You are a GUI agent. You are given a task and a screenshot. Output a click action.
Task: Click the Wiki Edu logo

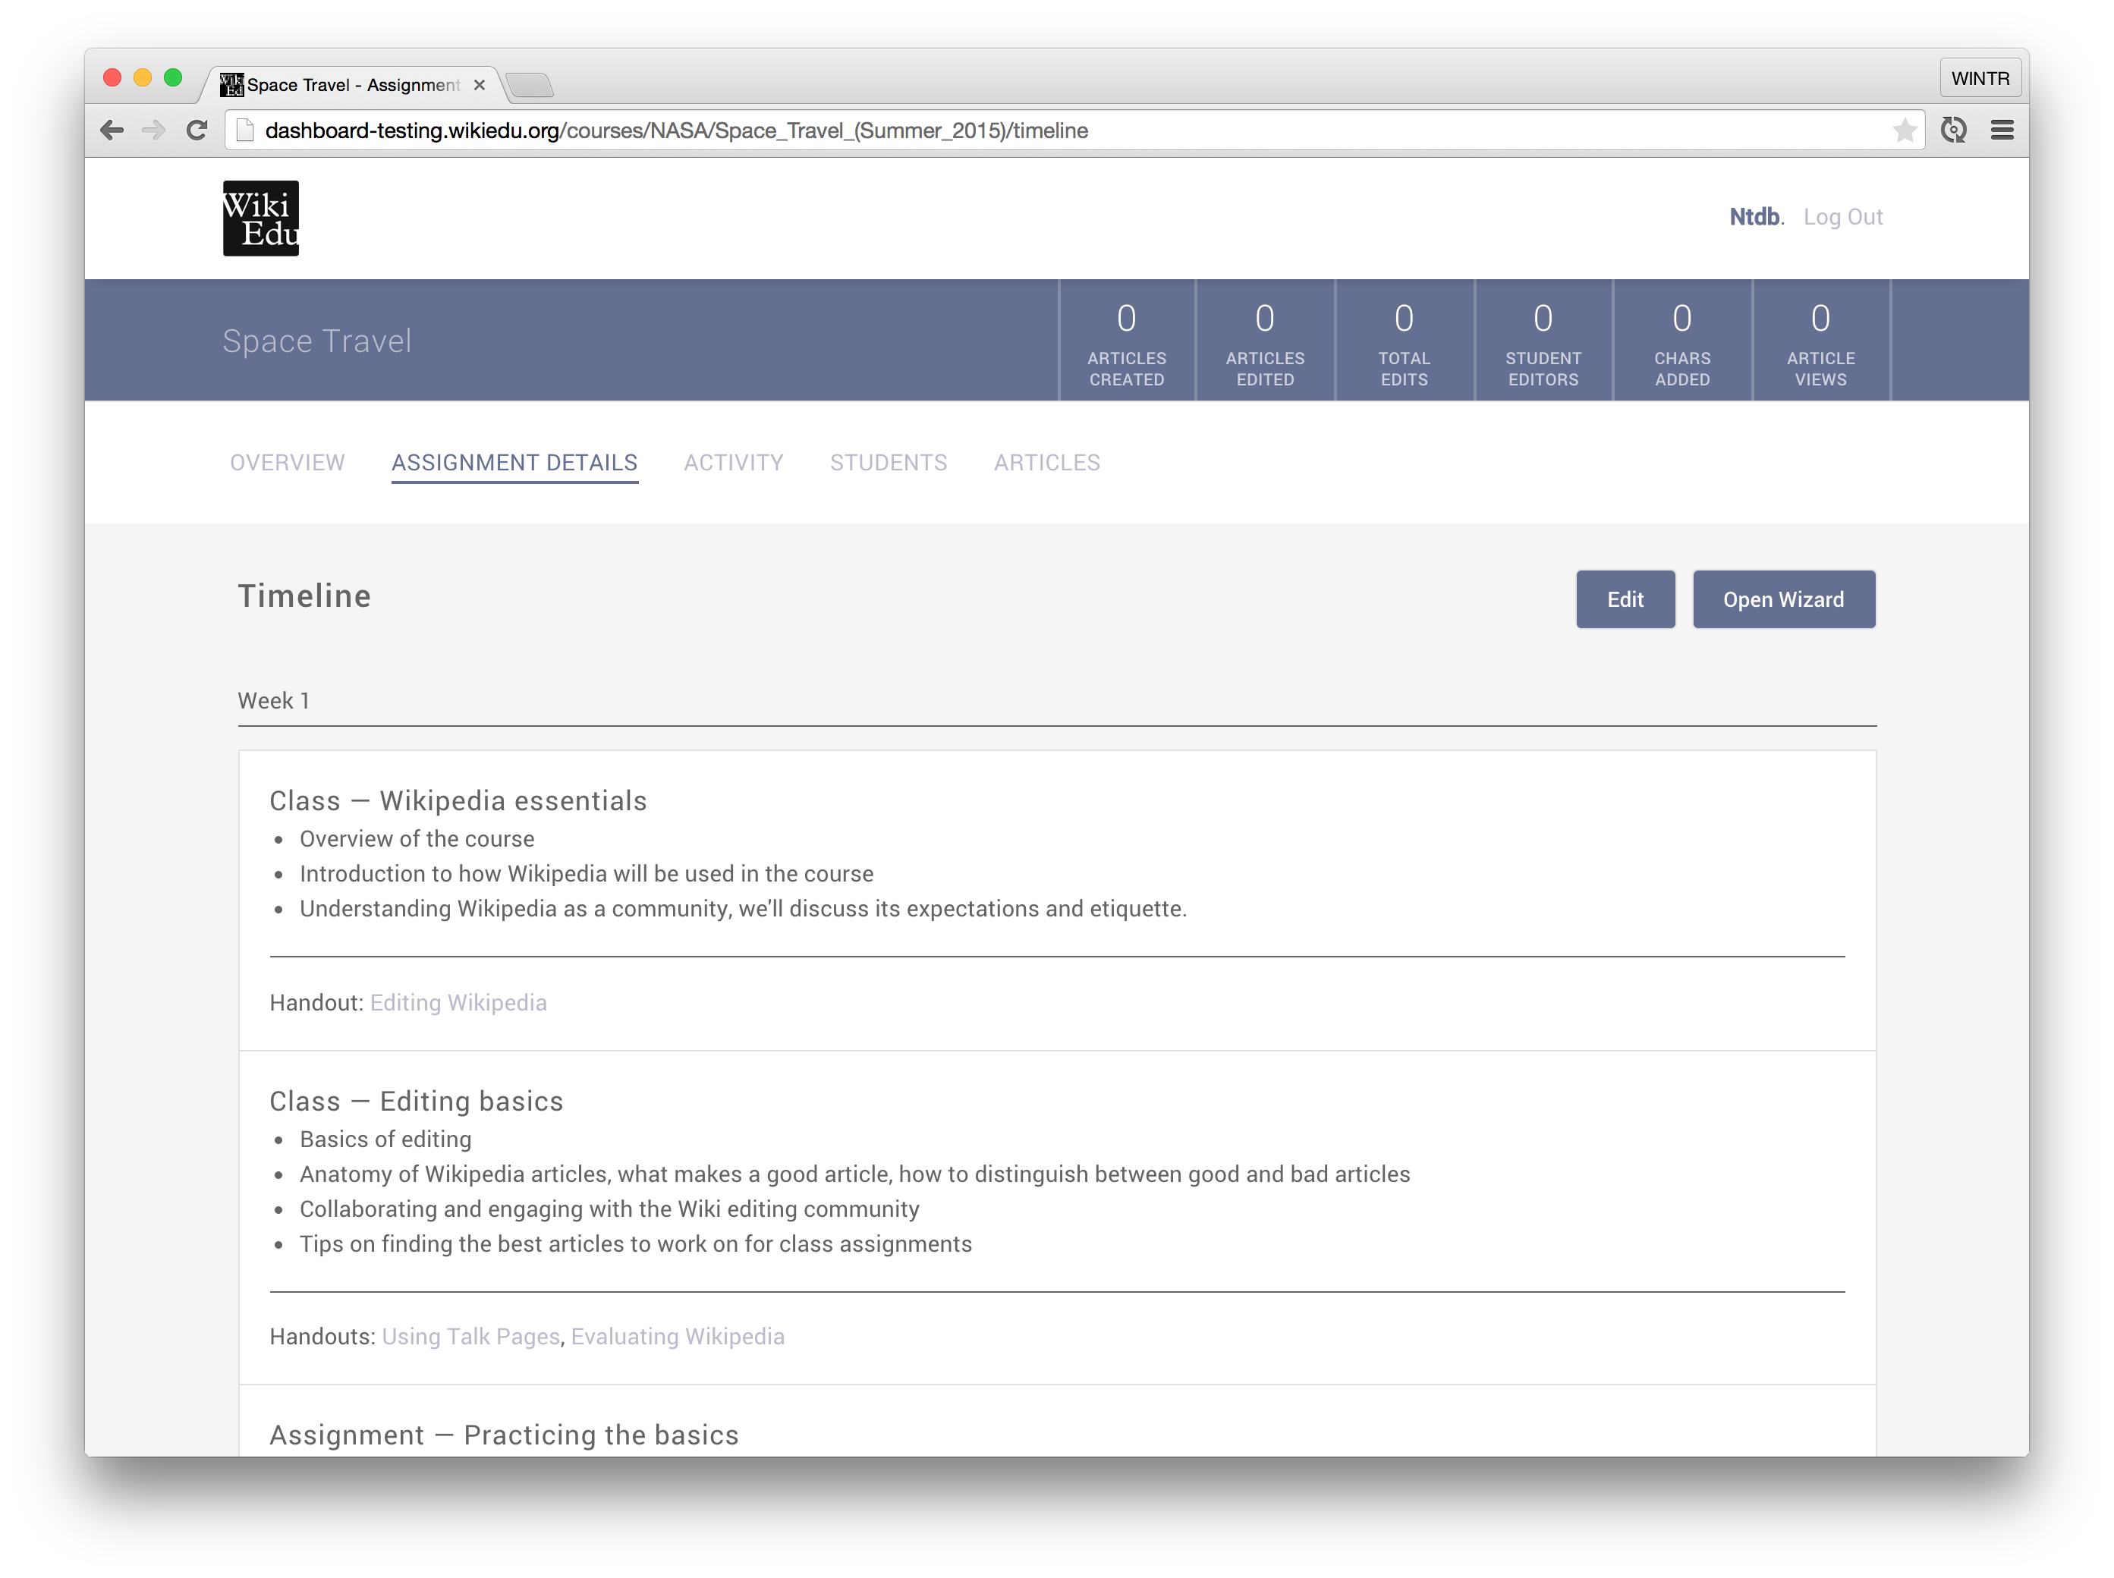[x=261, y=218]
